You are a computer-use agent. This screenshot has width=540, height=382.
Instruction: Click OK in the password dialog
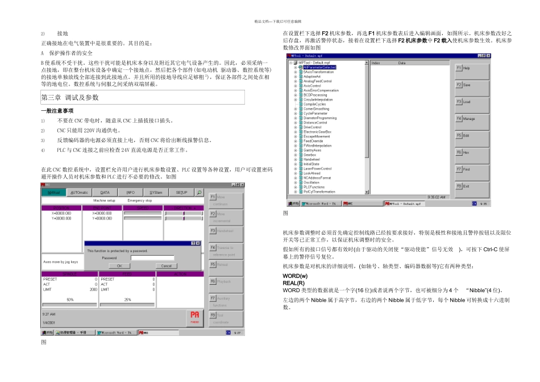tap(119, 266)
